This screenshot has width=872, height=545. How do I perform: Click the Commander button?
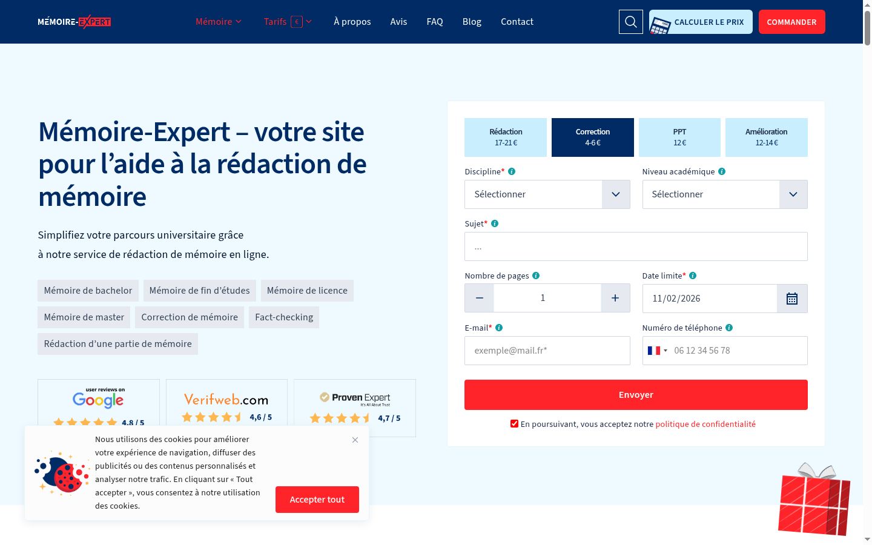[x=792, y=22]
